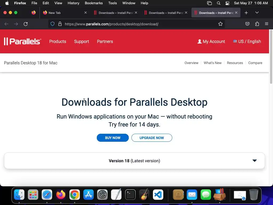Launch Visual Studio Code from the Dock
This screenshot has height=205, width=273.
point(158,195)
